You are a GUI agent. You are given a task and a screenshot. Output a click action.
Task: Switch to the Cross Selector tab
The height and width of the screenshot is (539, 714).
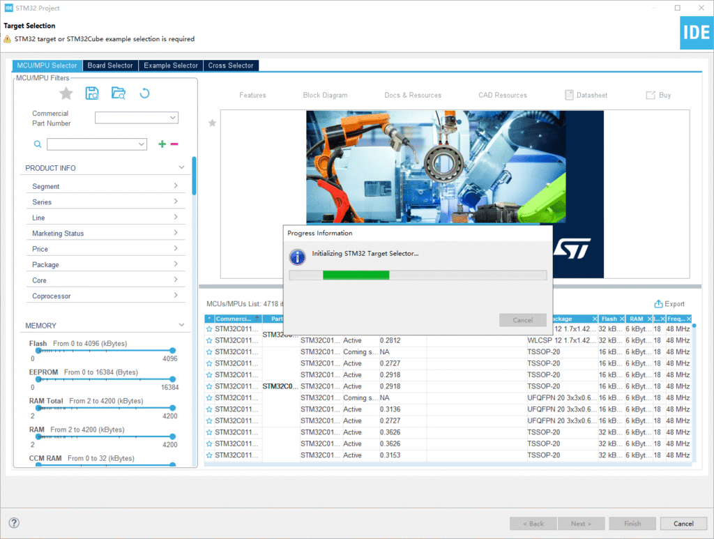(x=231, y=66)
